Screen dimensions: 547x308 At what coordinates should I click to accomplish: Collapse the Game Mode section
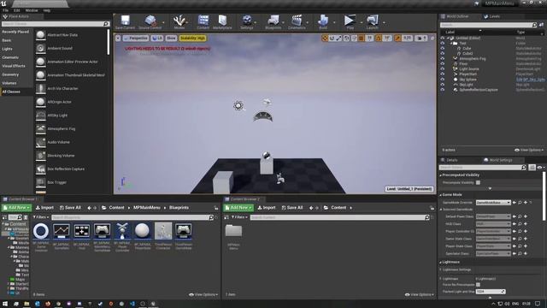tap(441, 195)
